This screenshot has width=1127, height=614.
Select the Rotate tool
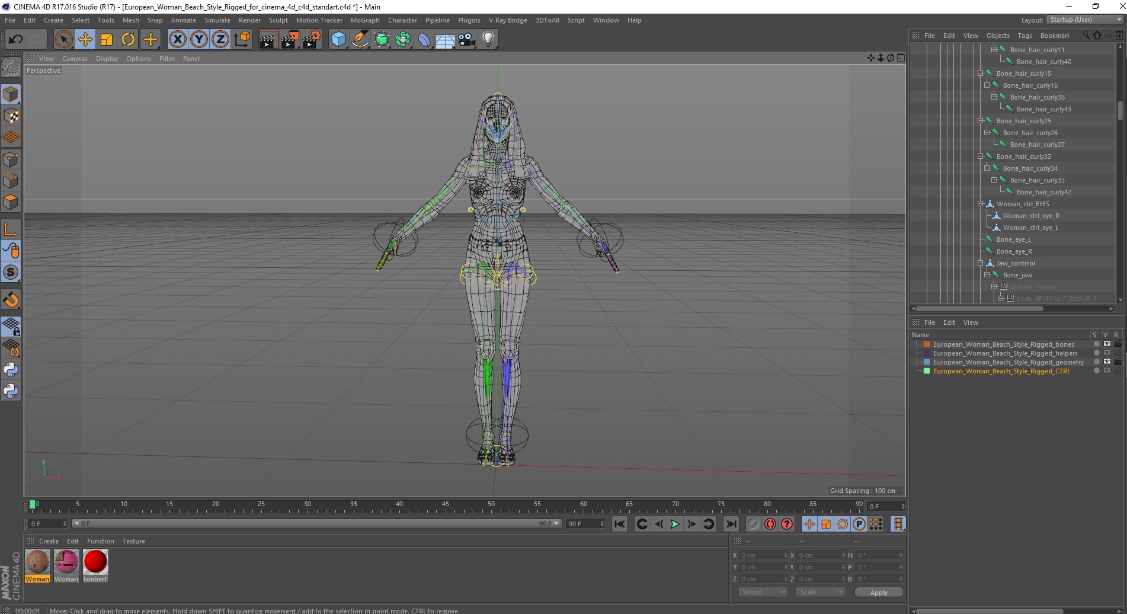[128, 40]
